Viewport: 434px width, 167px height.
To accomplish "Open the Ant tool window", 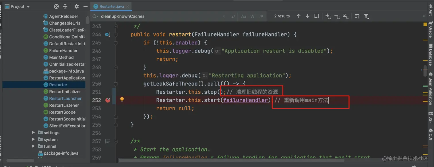I will click(431, 10).
